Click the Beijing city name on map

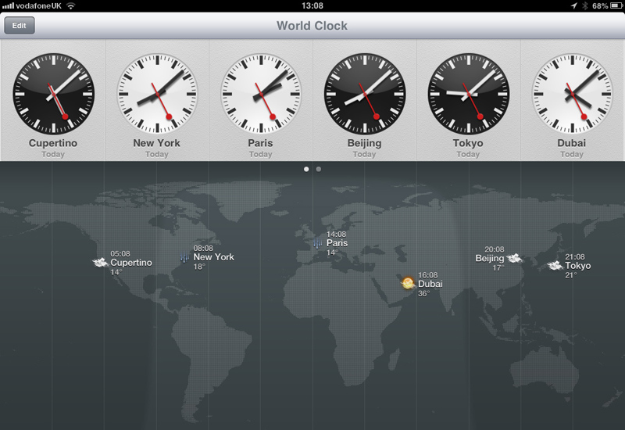(490, 259)
